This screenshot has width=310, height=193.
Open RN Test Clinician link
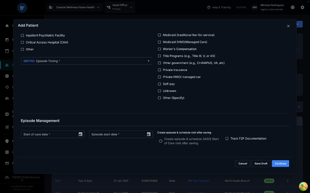click(x=199, y=181)
